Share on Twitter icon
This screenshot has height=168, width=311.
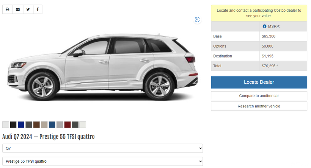[28, 9]
